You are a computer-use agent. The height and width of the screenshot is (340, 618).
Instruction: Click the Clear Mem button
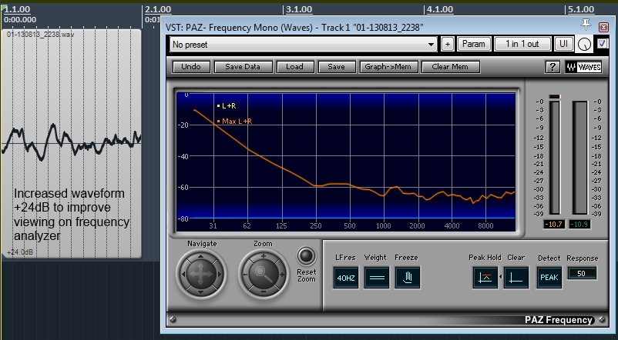click(450, 66)
